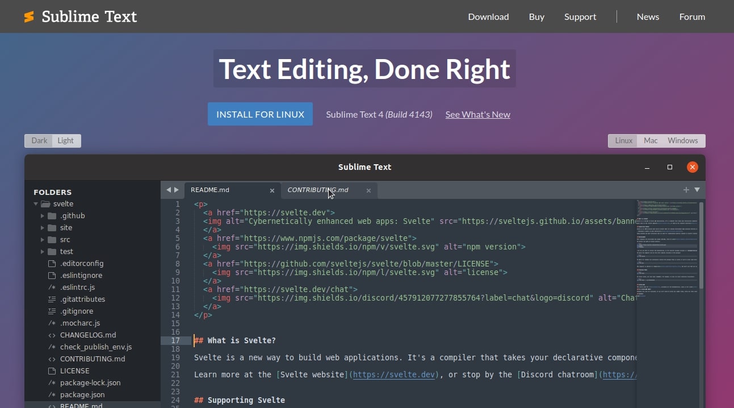Switch the screenshot to Light theme
This screenshot has height=408, width=734.
pos(66,141)
